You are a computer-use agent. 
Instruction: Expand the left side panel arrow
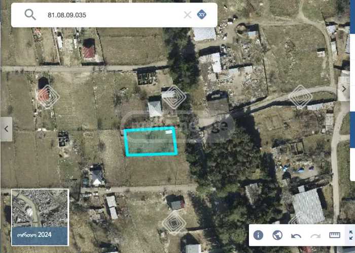(x=6, y=129)
